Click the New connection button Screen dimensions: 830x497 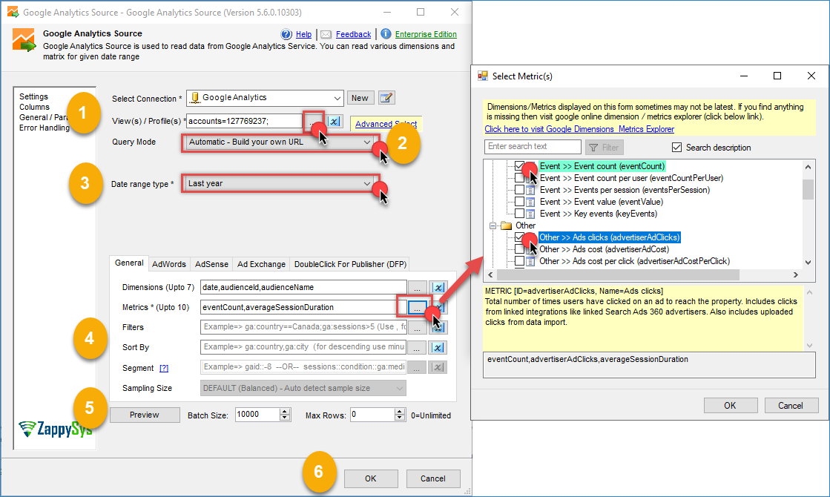(x=360, y=98)
